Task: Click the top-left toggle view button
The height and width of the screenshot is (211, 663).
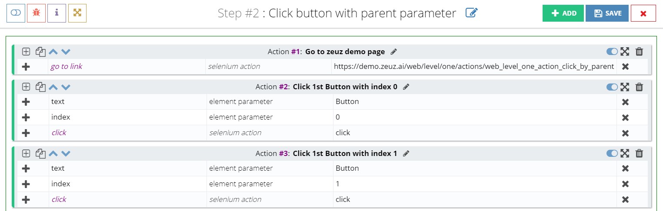Action: [16, 13]
